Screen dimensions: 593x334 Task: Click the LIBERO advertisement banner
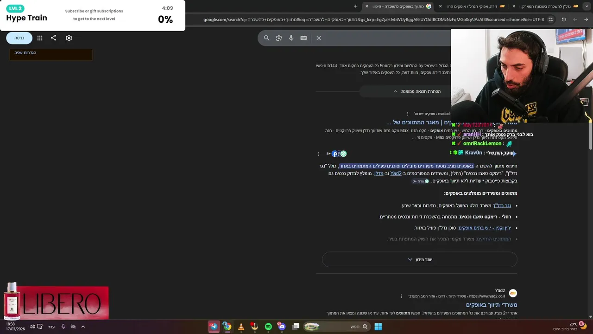56,302
